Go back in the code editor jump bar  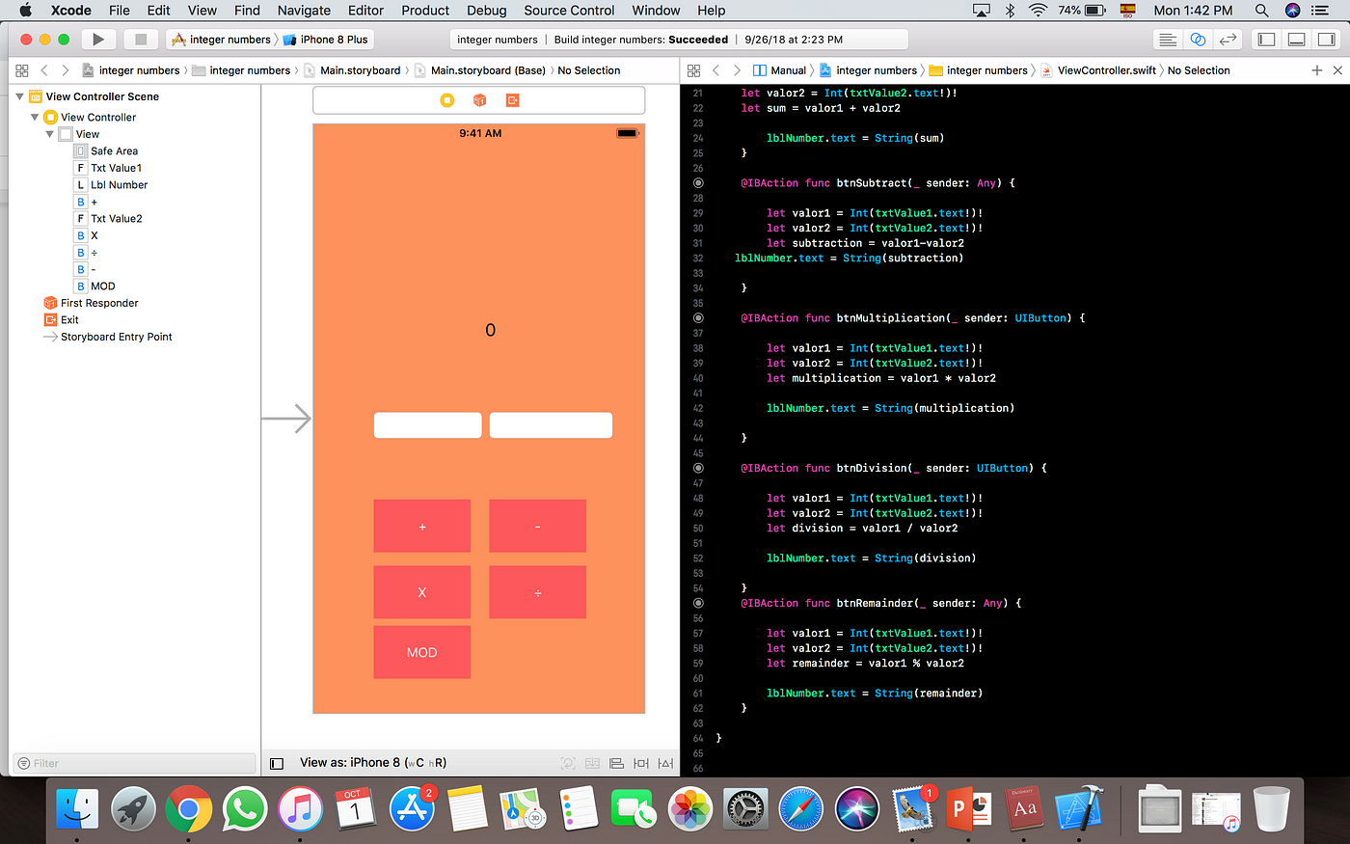point(715,70)
